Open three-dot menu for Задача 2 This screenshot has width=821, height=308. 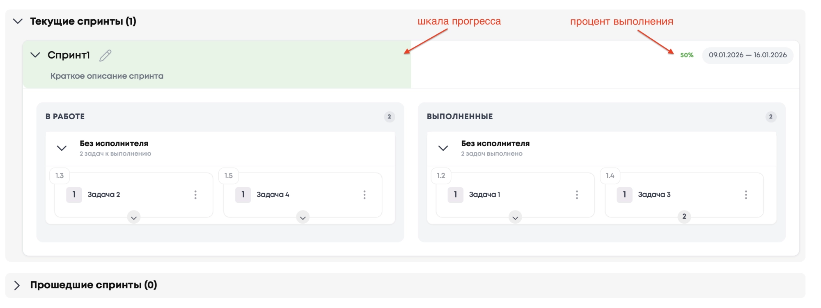(195, 195)
